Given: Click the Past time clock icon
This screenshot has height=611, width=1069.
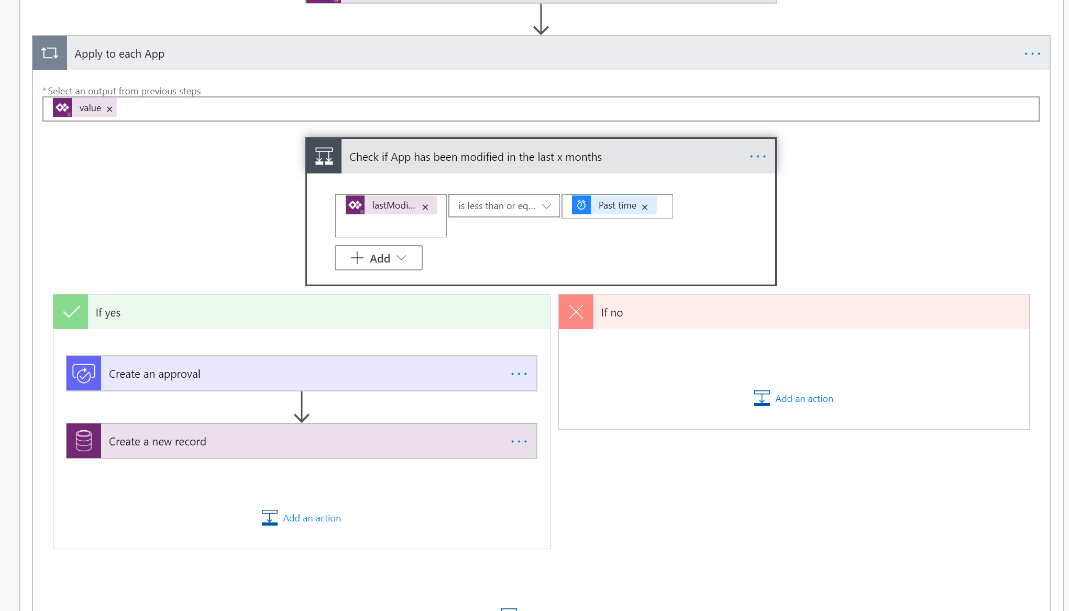Looking at the screenshot, I should coord(581,205).
